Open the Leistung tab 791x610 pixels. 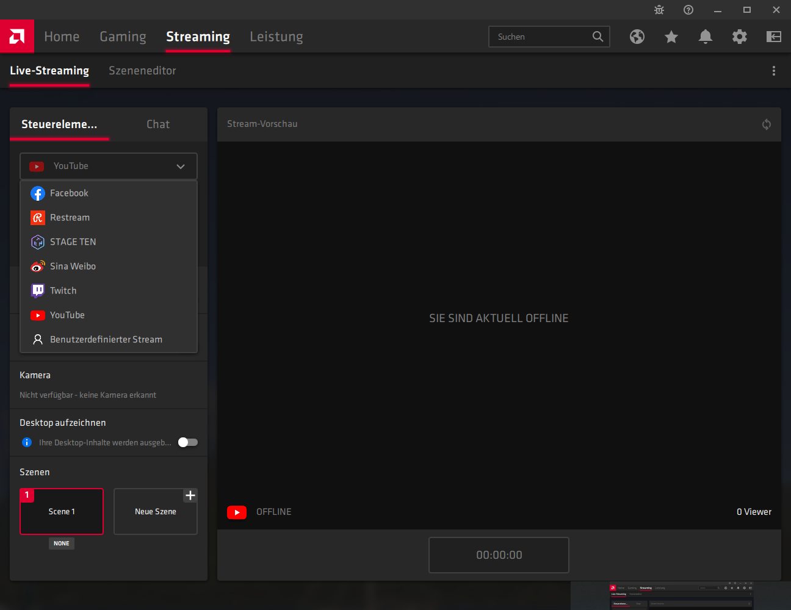(276, 37)
